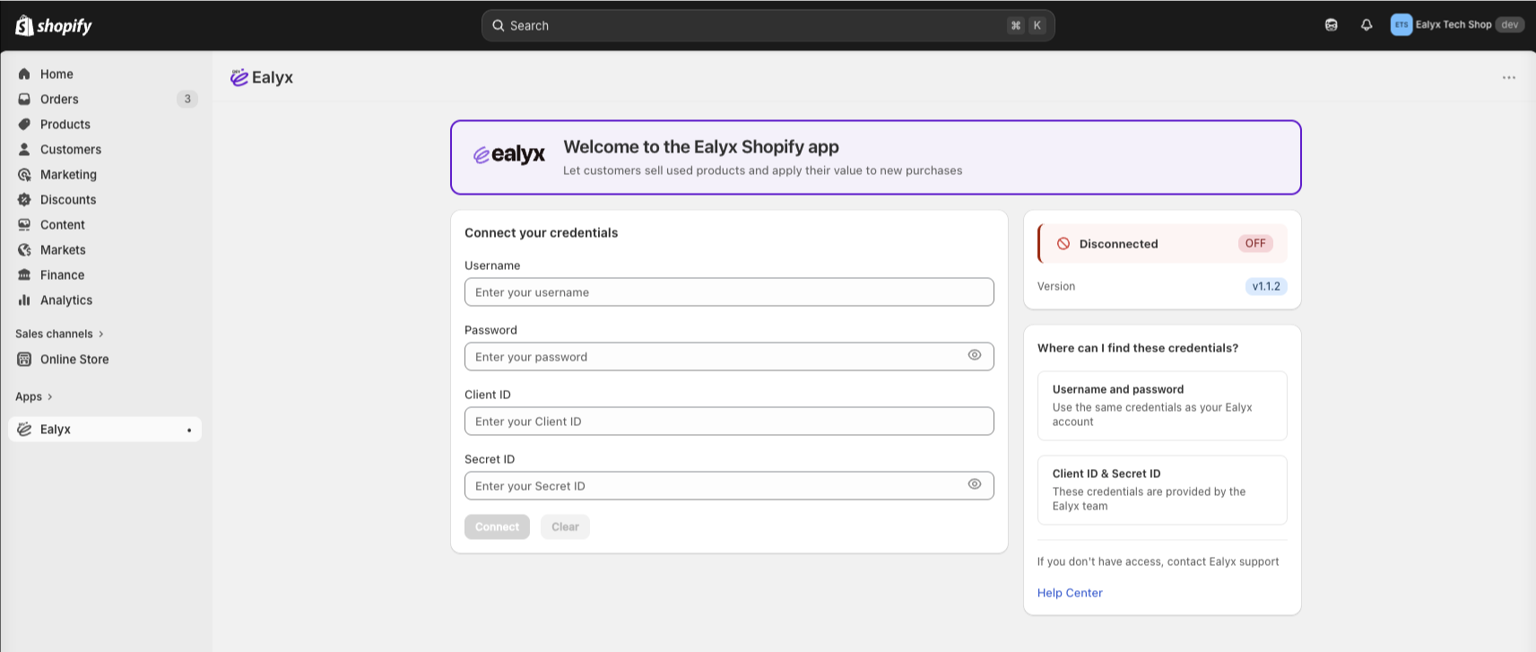Screen dimensions: 1536x652
Task: Open Discounts via its badge icon
Action: 24,200
